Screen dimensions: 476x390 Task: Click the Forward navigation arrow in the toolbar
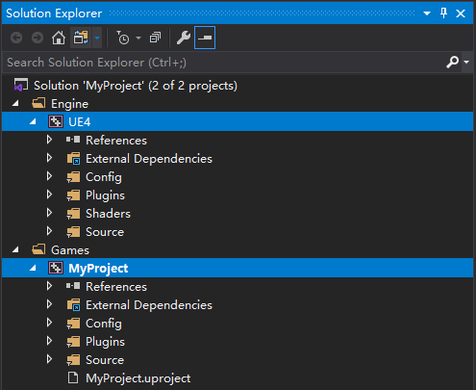point(38,38)
